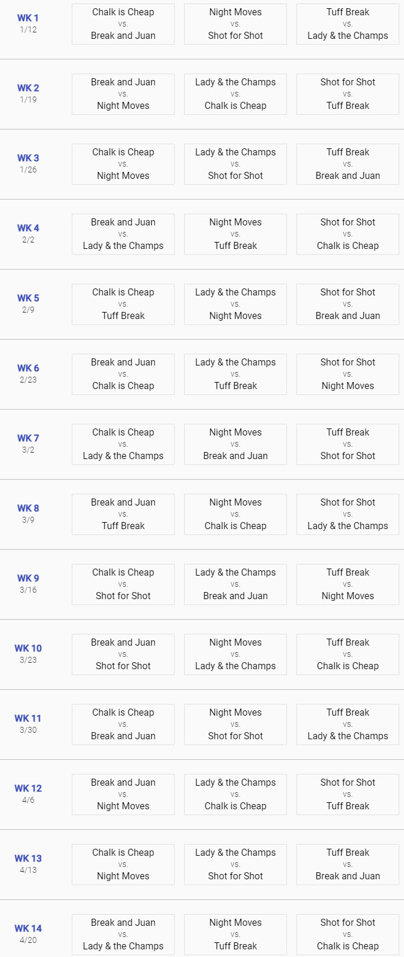Select WK 1 Night Moves vs. Shot for Shot

(235, 24)
